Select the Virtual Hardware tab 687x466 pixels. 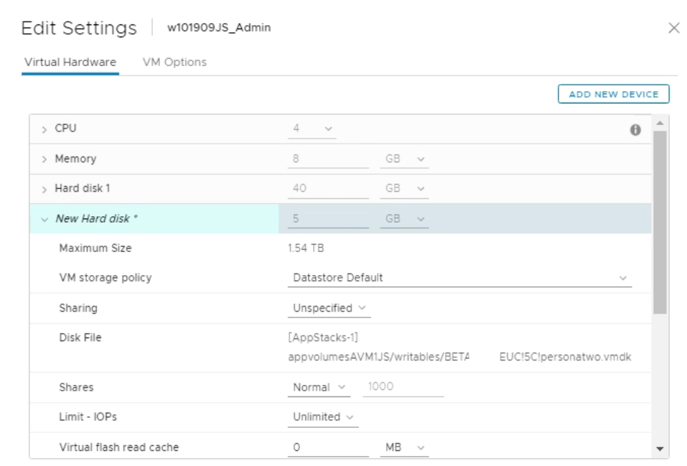click(x=70, y=62)
